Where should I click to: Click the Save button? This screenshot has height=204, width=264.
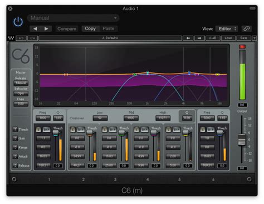click(243, 38)
